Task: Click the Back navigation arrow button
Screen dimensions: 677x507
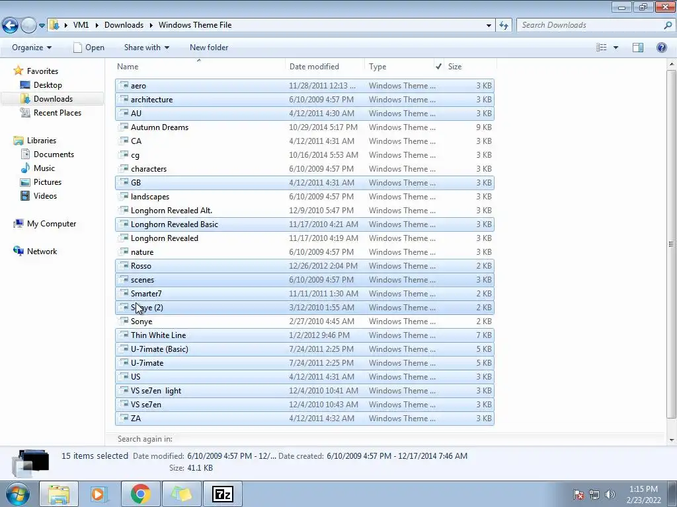Action: (x=11, y=26)
